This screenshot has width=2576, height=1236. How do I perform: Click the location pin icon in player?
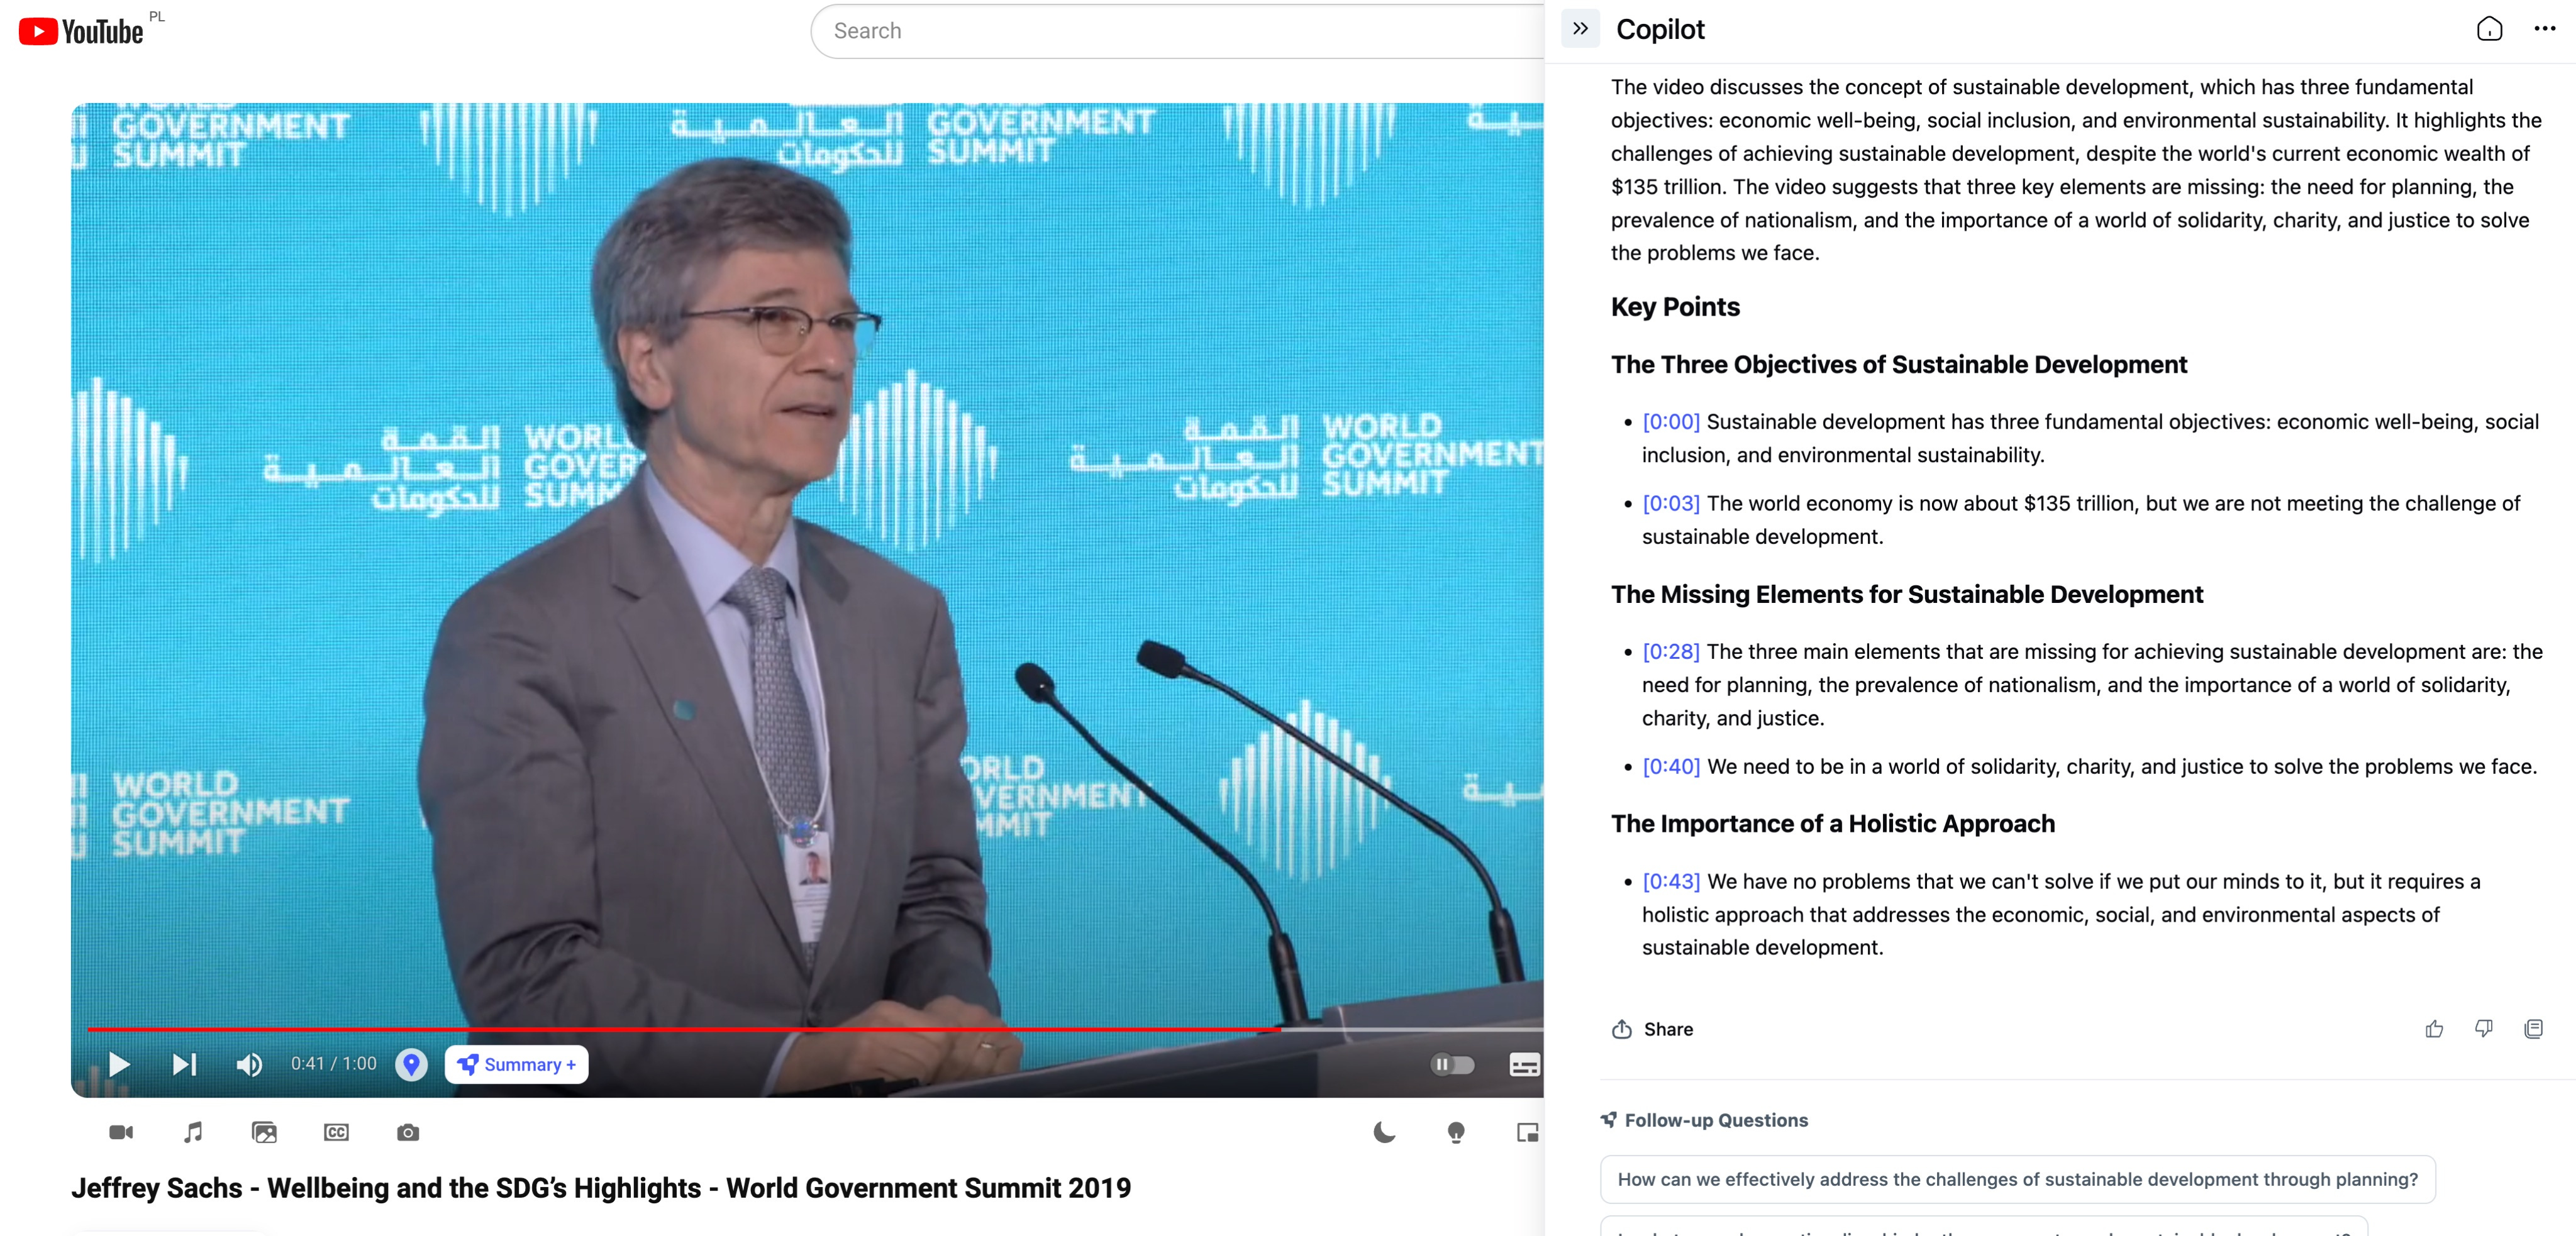[411, 1064]
